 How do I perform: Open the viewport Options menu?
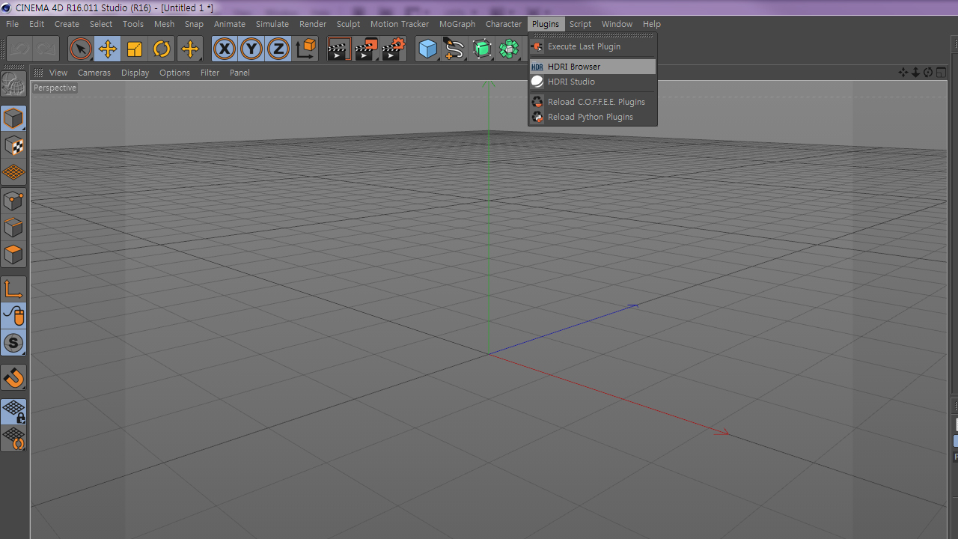click(x=174, y=73)
